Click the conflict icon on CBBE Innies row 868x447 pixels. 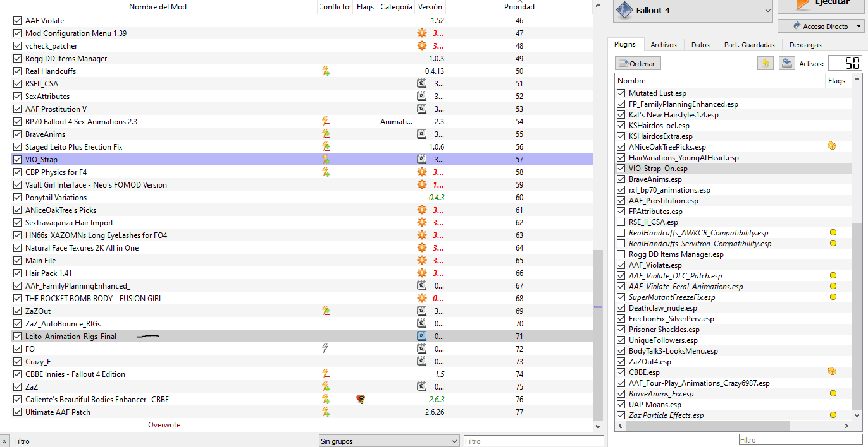tap(326, 374)
